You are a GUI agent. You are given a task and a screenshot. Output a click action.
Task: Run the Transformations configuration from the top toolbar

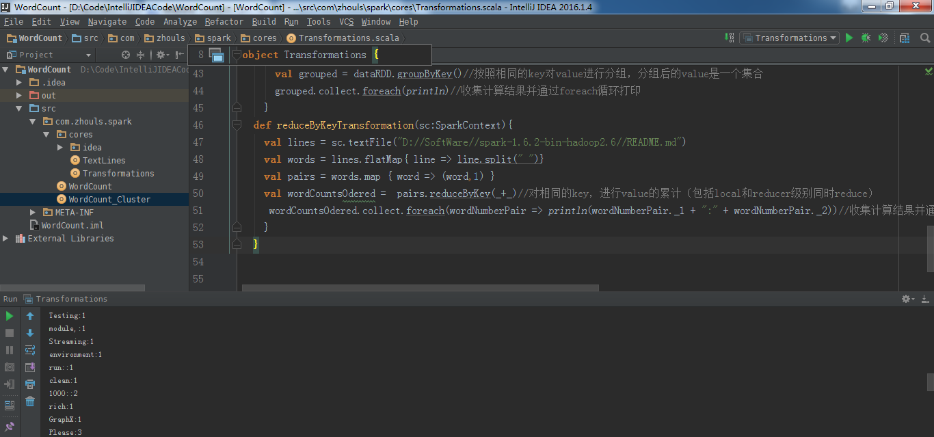point(849,38)
